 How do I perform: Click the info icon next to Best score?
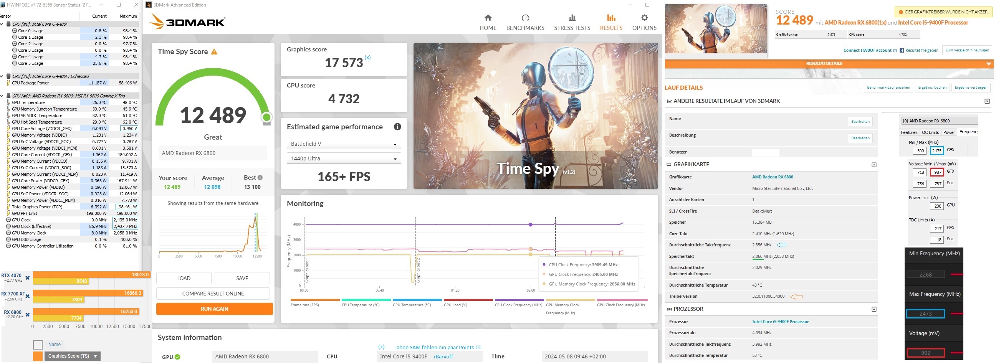[260, 177]
